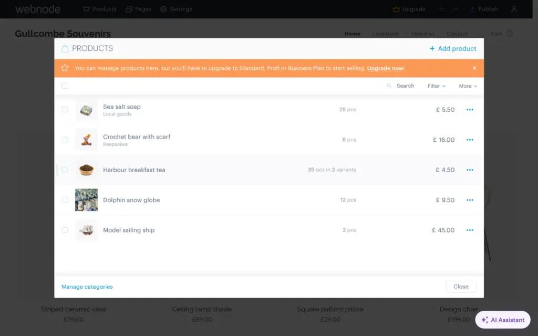This screenshot has height=336, width=538.
Task: Check the Dolphin snow globe checkbox
Action: coord(65,199)
